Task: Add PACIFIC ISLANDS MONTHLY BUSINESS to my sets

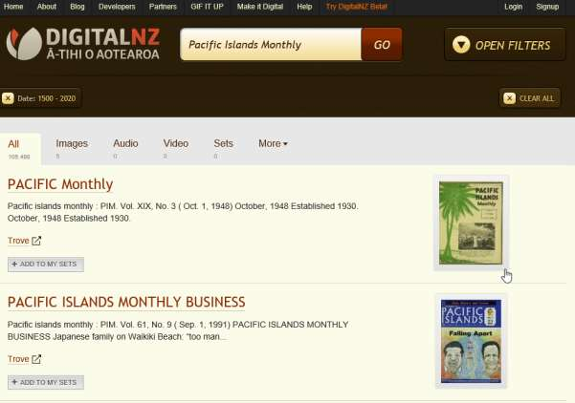Action: pyautogui.click(x=46, y=383)
